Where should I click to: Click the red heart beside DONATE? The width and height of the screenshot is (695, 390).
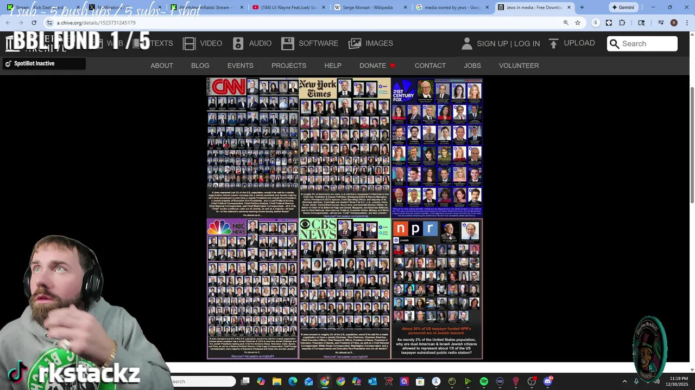(x=393, y=66)
